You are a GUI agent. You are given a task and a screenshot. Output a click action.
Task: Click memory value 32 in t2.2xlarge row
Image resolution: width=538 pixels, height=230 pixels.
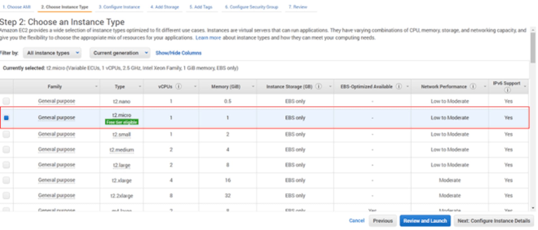[x=228, y=196]
